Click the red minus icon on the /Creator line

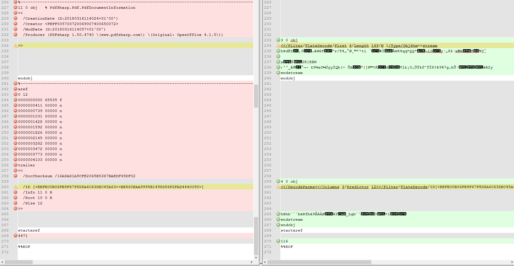(x=16, y=24)
